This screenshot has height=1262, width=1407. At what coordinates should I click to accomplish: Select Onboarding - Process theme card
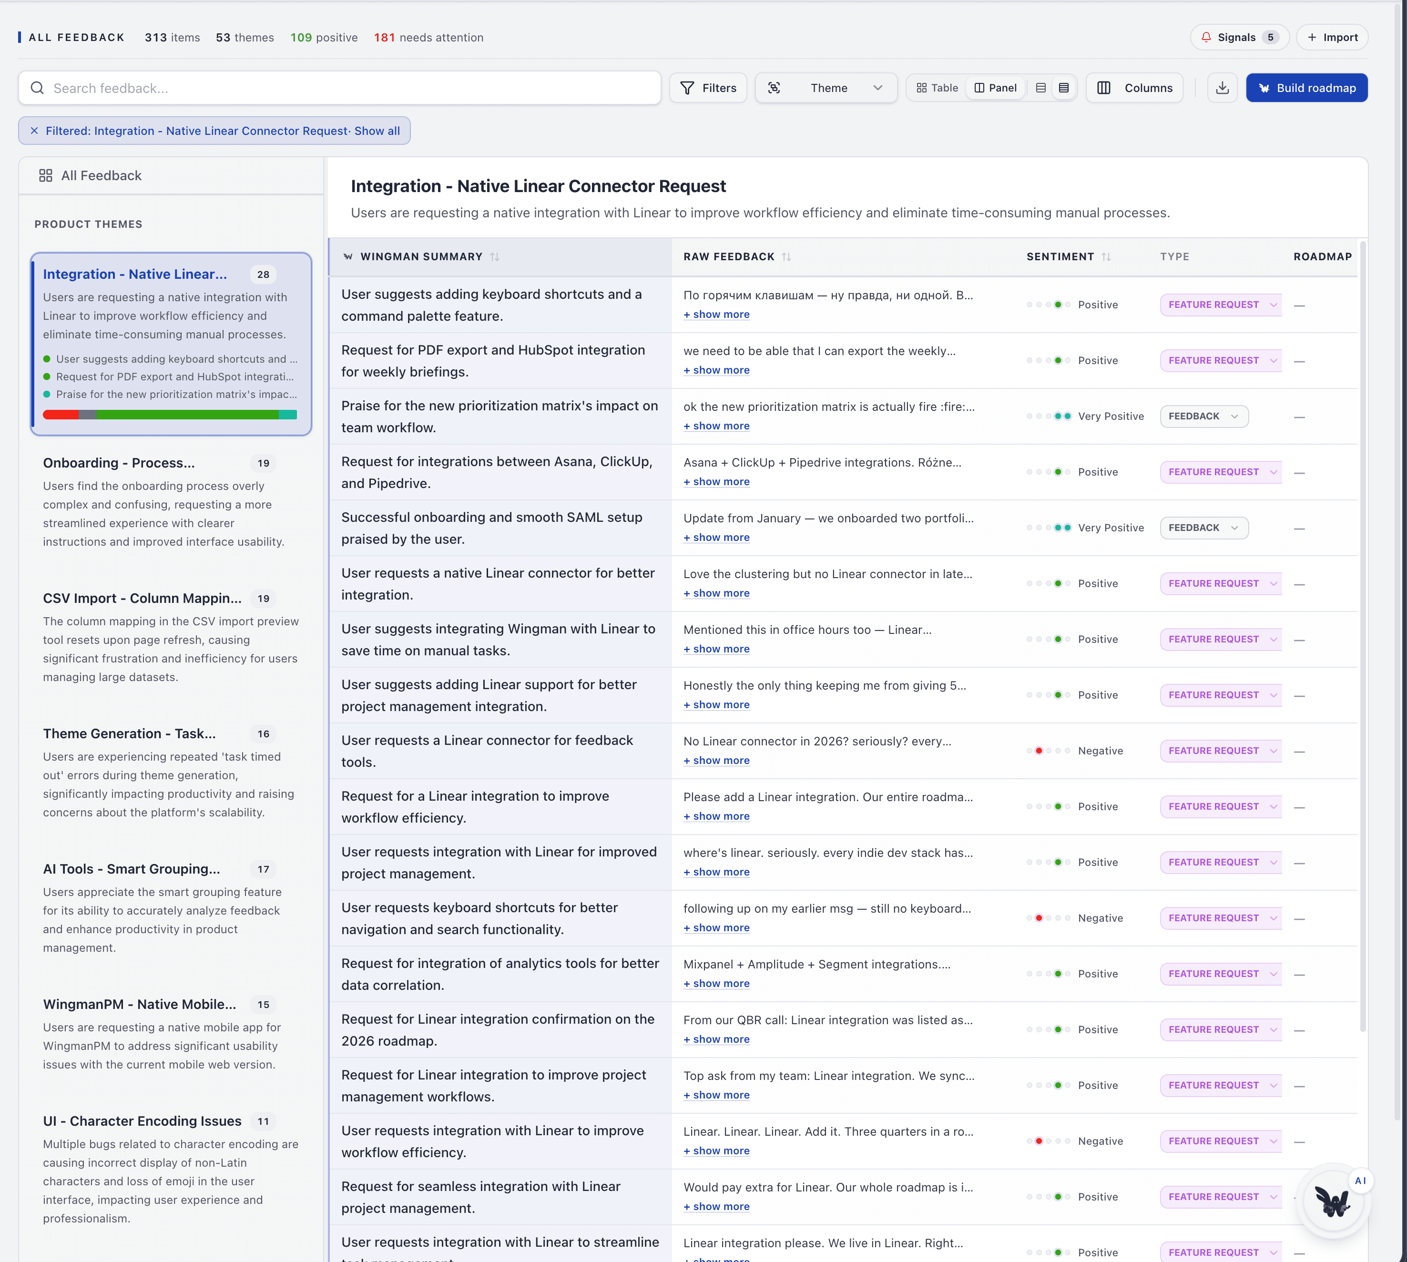171,502
